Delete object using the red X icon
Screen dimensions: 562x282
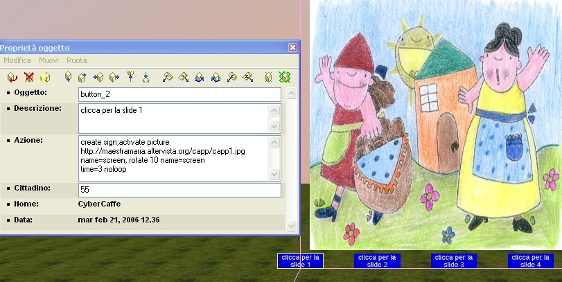click(x=28, y=77)
